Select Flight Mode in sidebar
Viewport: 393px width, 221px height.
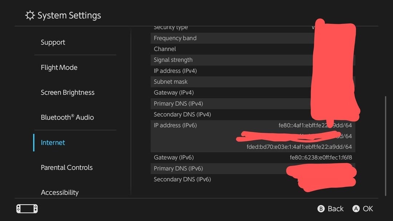pos(59,67)
